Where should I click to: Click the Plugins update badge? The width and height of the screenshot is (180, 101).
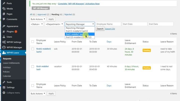(16, 31)
